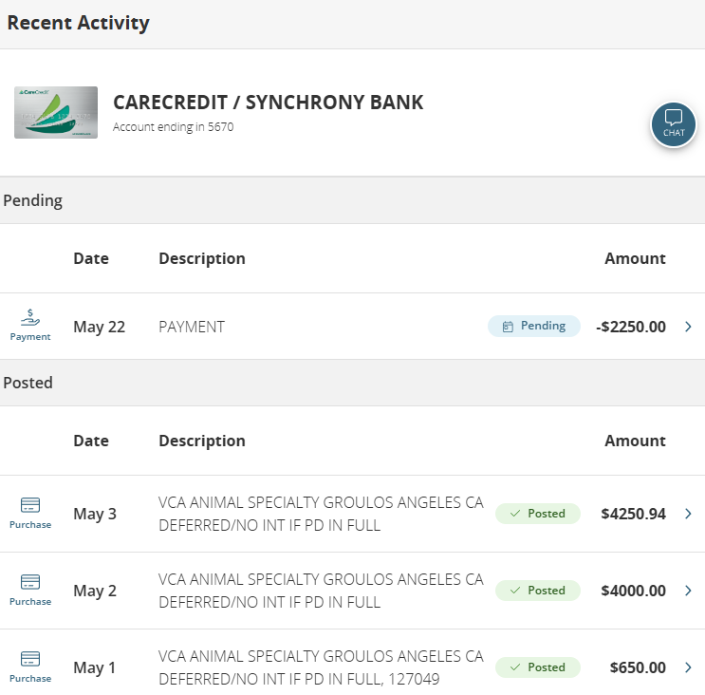
Task: Click the $4000.00 amount
Action: click(x=634, y=592)
